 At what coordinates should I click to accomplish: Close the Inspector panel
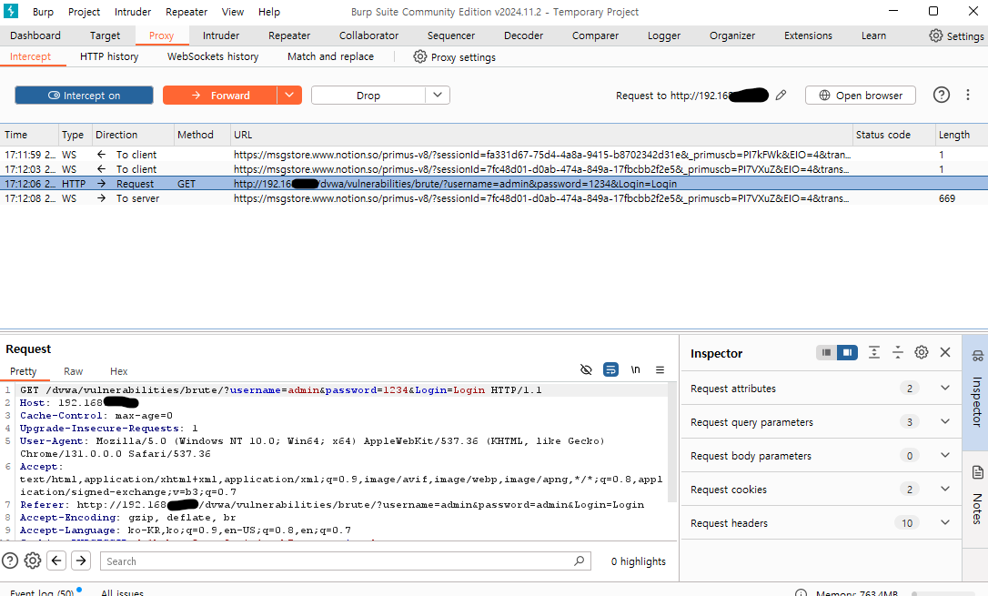point(945,353)
